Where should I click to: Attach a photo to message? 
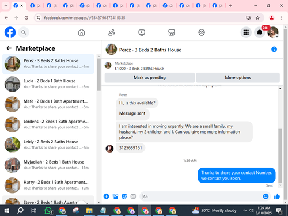[115, 196]
